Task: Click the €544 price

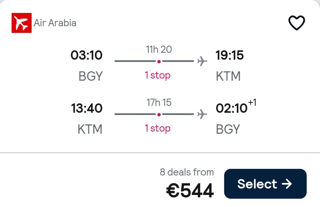Action: point(190,190)
